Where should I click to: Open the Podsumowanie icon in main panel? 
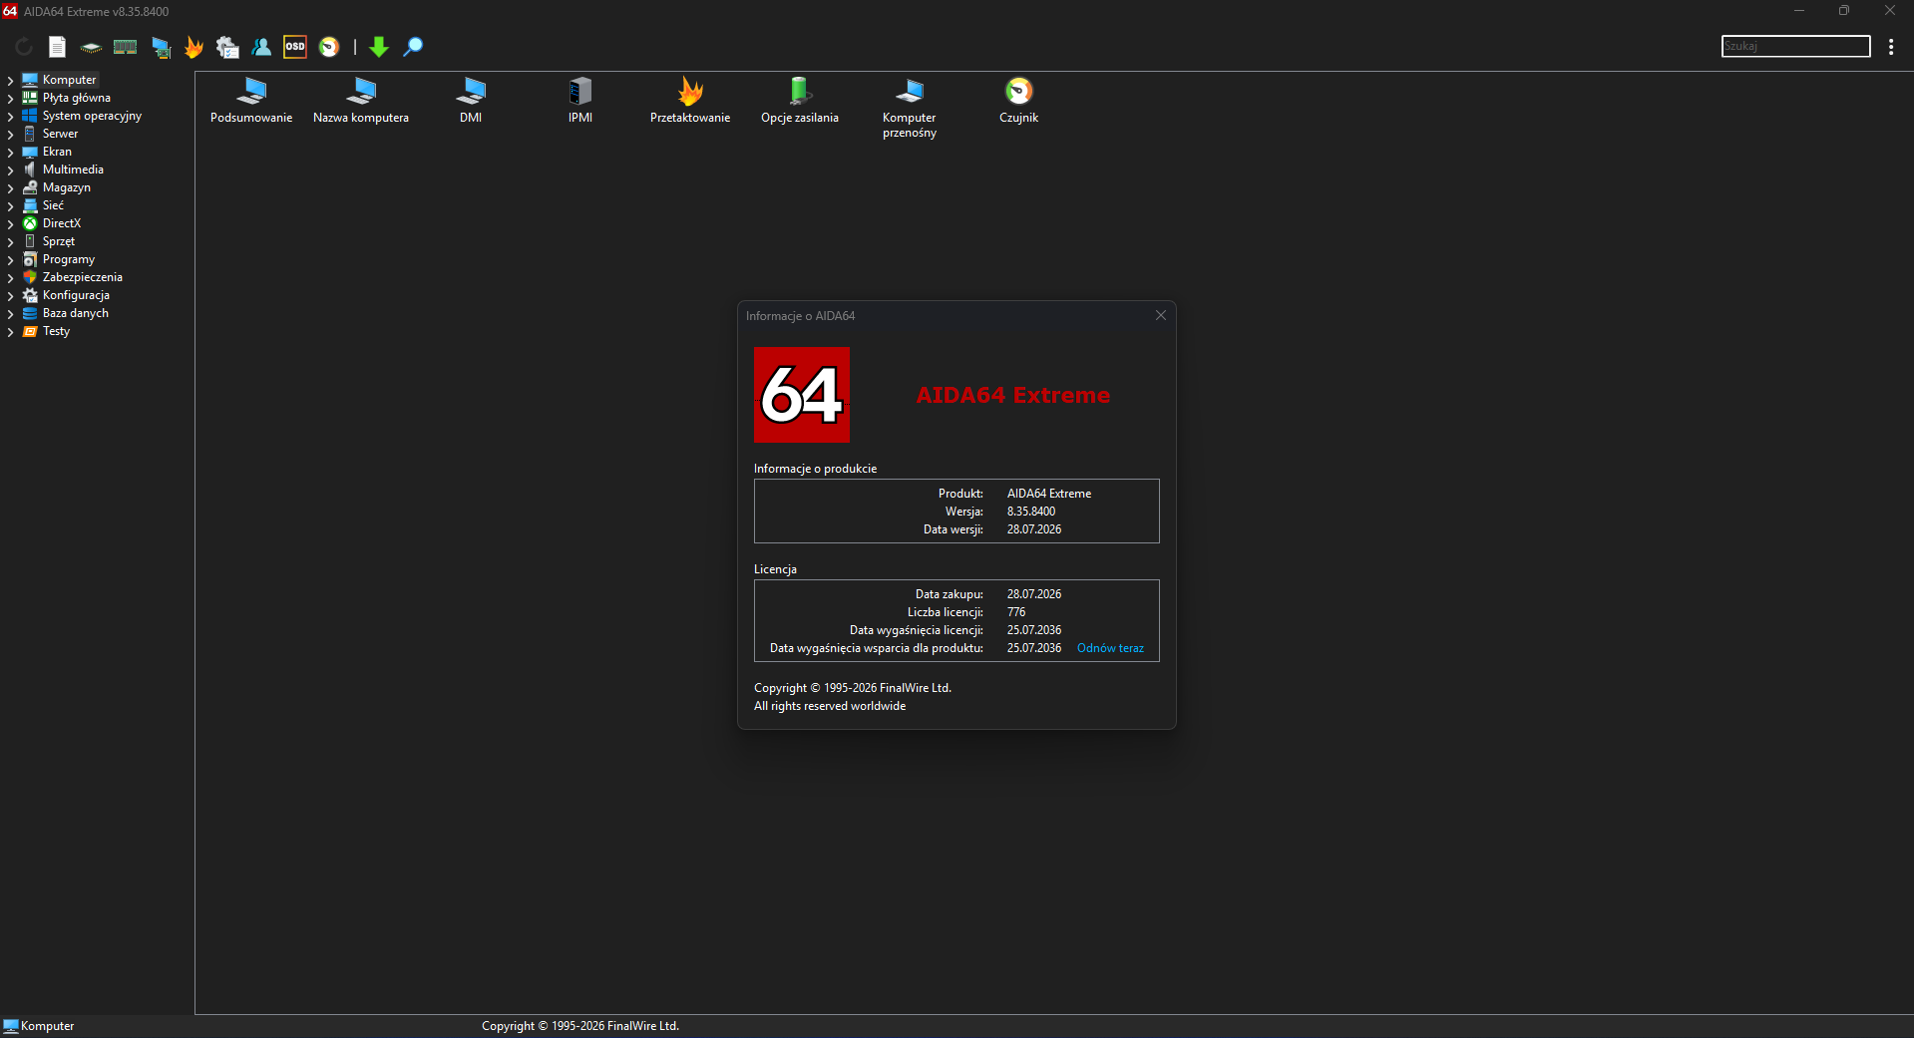251,101
